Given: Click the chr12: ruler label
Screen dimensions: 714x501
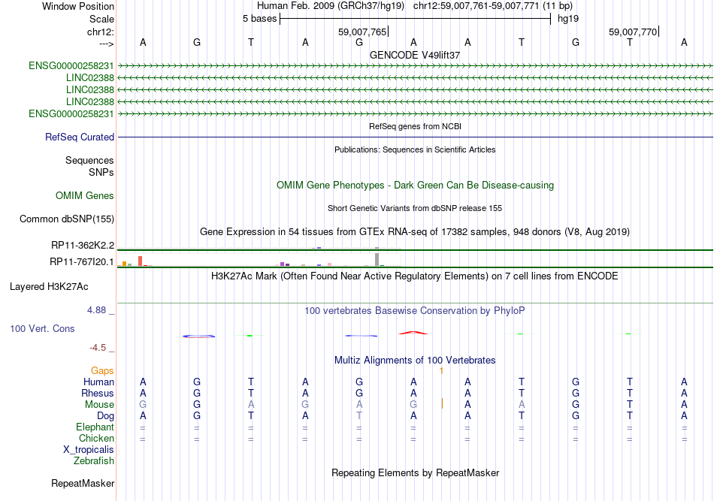Looking at the screenshot, I should pos(101,32).
